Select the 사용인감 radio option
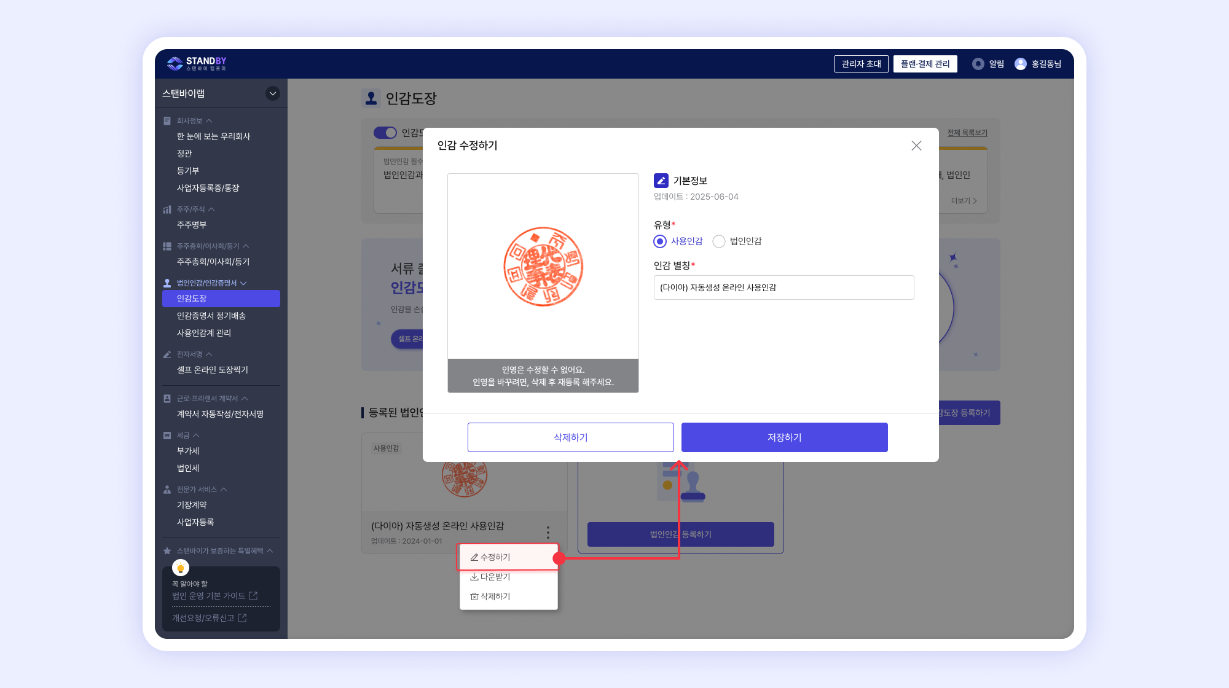 coord(660,241)
